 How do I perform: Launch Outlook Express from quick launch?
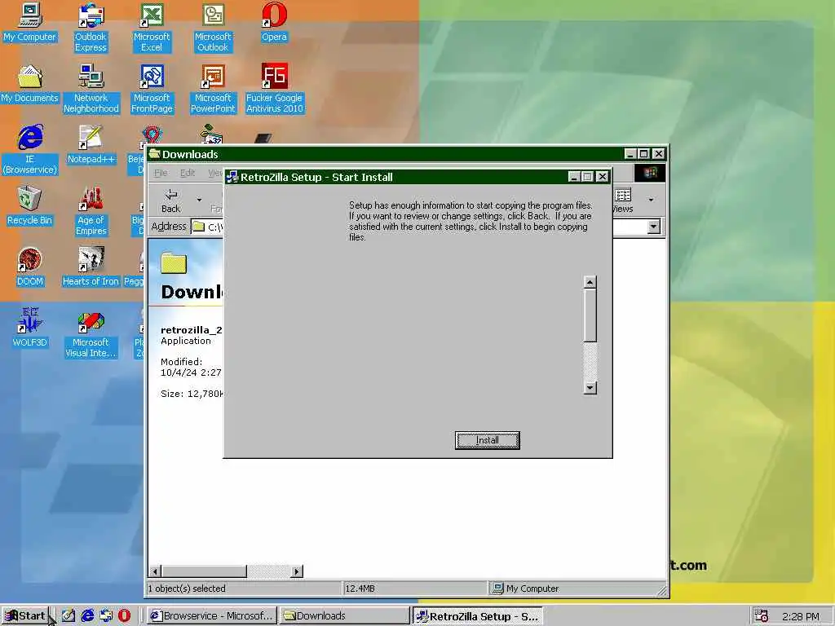[106, 616]
